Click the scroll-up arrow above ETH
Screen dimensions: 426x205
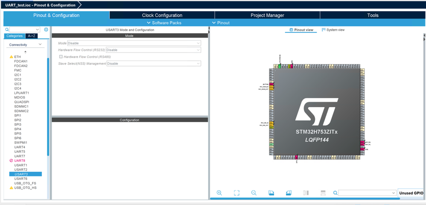pos(26,52)
